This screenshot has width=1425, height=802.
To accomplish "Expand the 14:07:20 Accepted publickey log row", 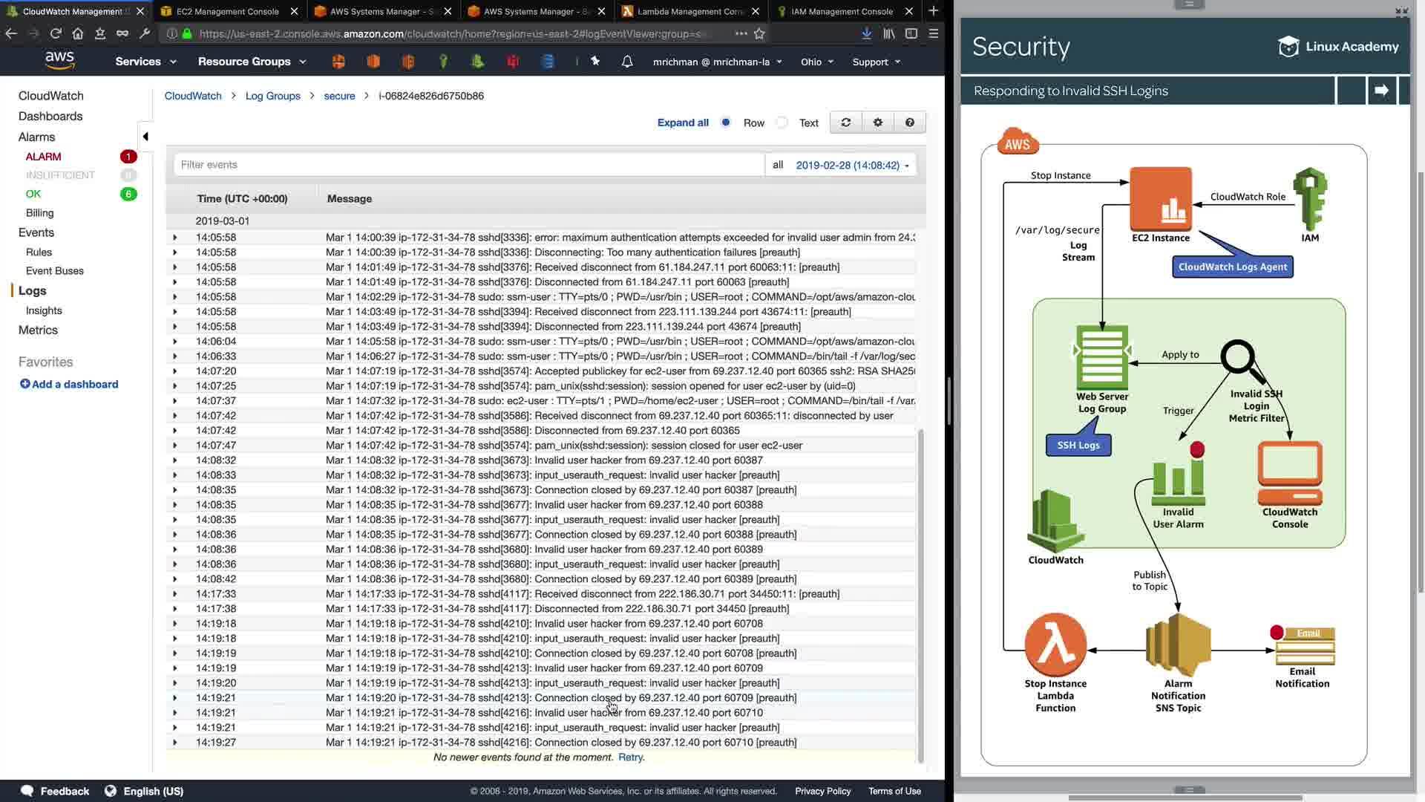I will click(175, 371).
